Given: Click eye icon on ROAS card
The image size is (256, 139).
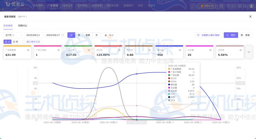Looking at the screenshot, I should (x=149, y=50).
